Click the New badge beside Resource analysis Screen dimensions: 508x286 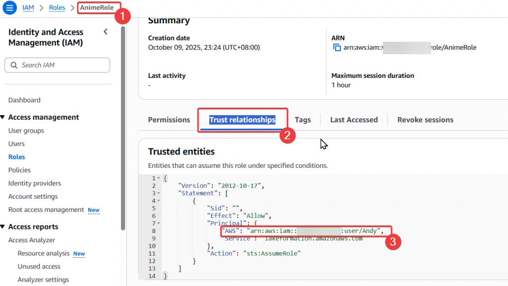click(x=79, y=254)
